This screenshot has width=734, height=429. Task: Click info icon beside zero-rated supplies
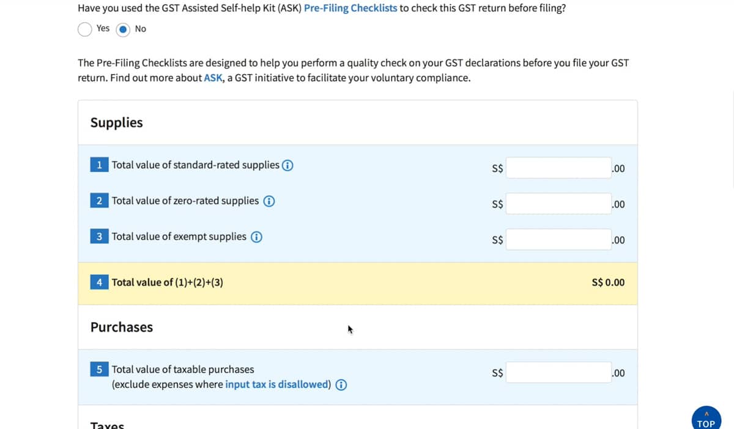click(269, 201)
